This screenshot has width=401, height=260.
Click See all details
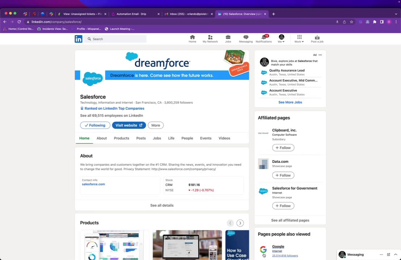(x=162, y=205)
